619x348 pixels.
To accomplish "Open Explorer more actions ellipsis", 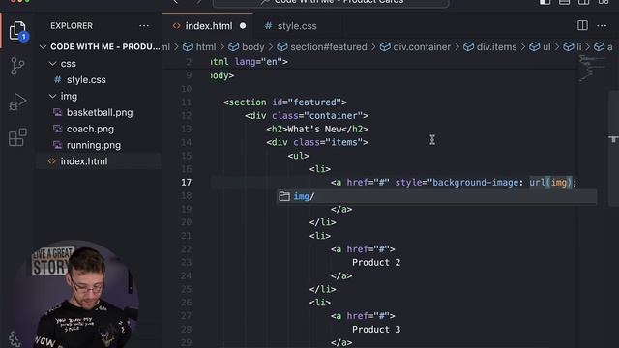I will [x=144, y=26].
